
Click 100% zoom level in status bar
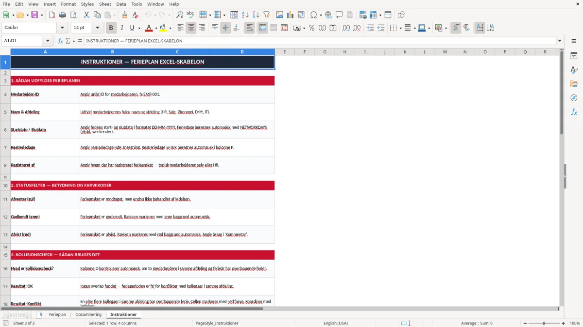(x=575, y=323)
